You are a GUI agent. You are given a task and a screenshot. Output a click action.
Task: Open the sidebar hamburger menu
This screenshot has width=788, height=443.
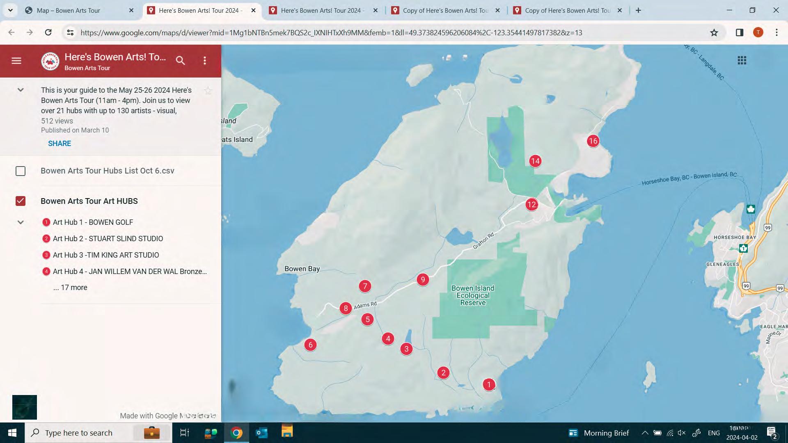[x=16, y=61]
